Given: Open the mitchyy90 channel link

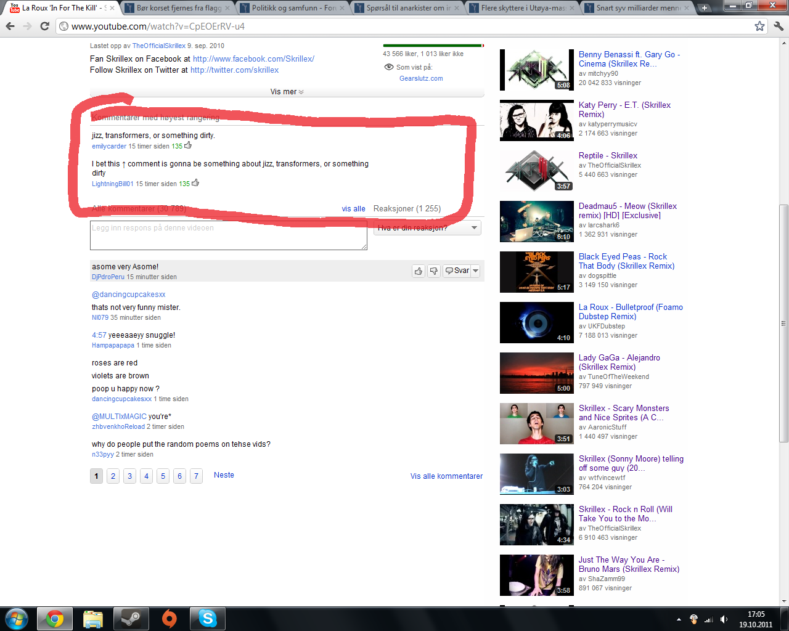Looking at the screenshot, I should pos(603,73).
